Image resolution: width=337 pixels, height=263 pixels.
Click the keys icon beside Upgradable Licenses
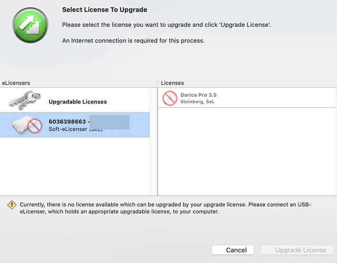(x=25, y=100)
